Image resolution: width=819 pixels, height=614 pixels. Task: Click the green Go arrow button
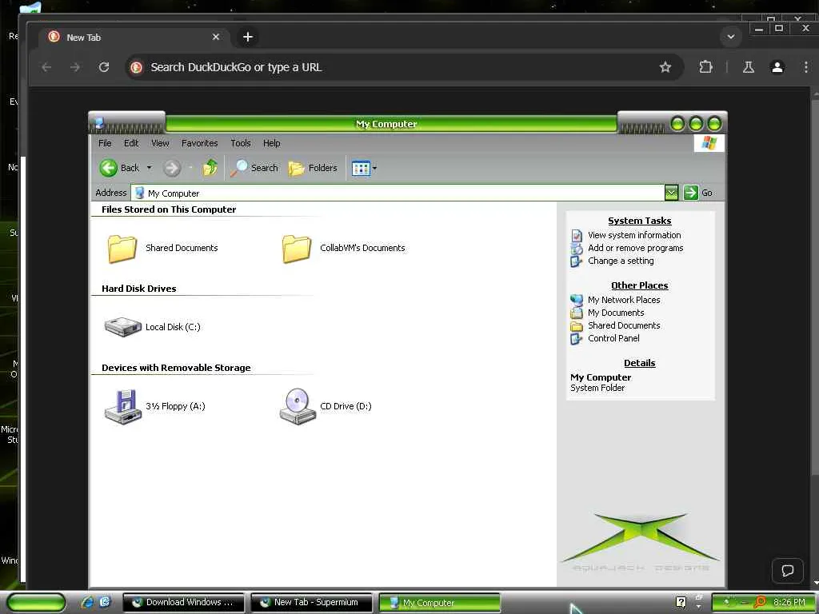(x=690, y=193)
